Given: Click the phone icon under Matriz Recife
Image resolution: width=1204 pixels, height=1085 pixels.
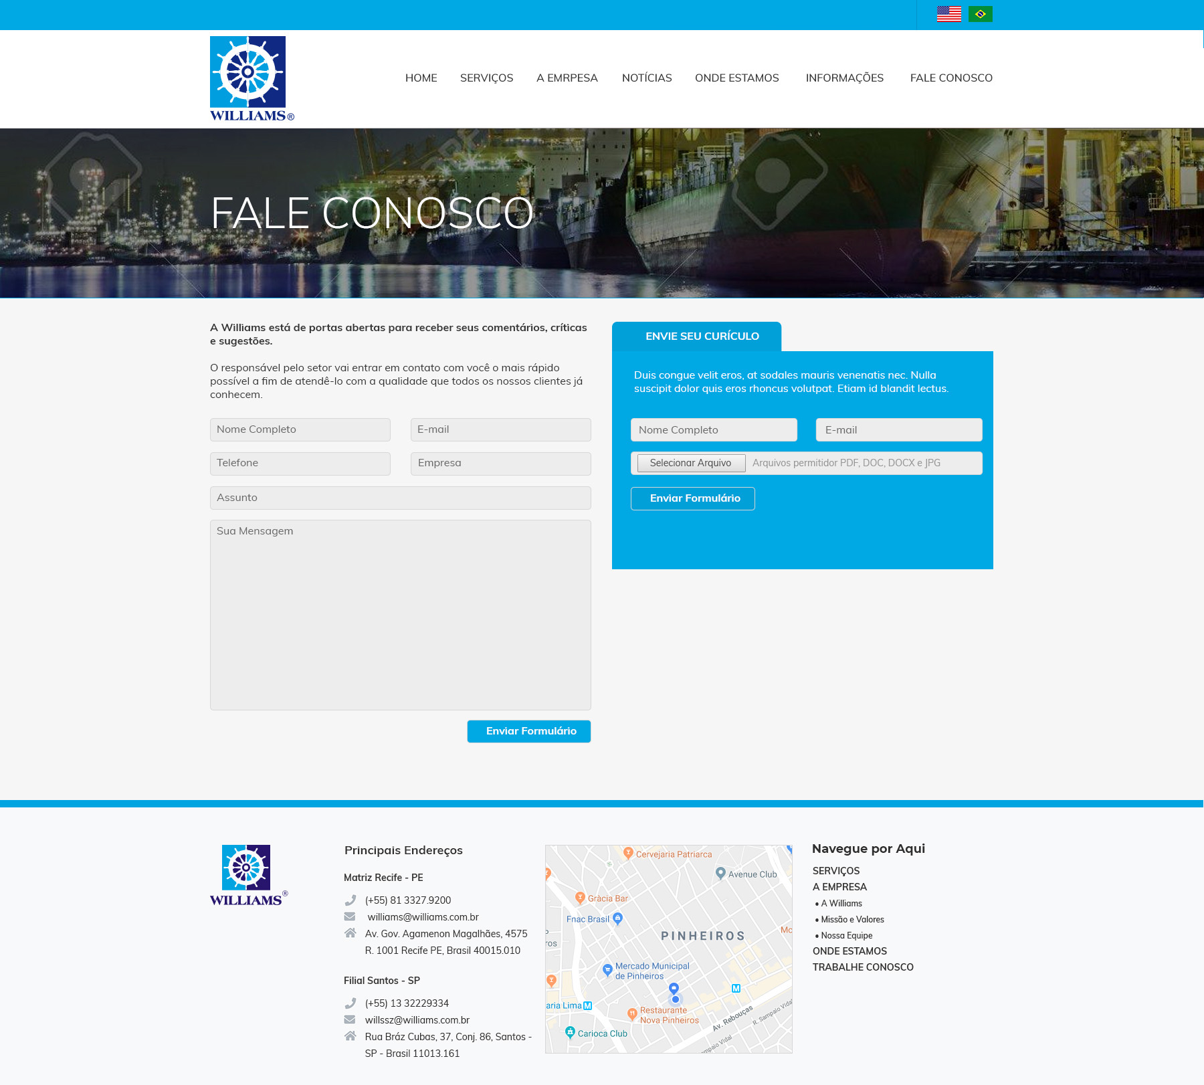Looking at the screenshot, I should tap(350, 900).
